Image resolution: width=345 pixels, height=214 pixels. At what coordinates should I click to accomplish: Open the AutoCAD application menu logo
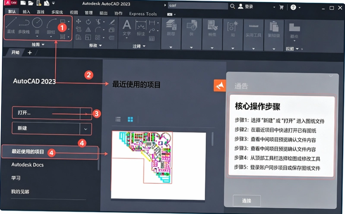tap(10, 3)
